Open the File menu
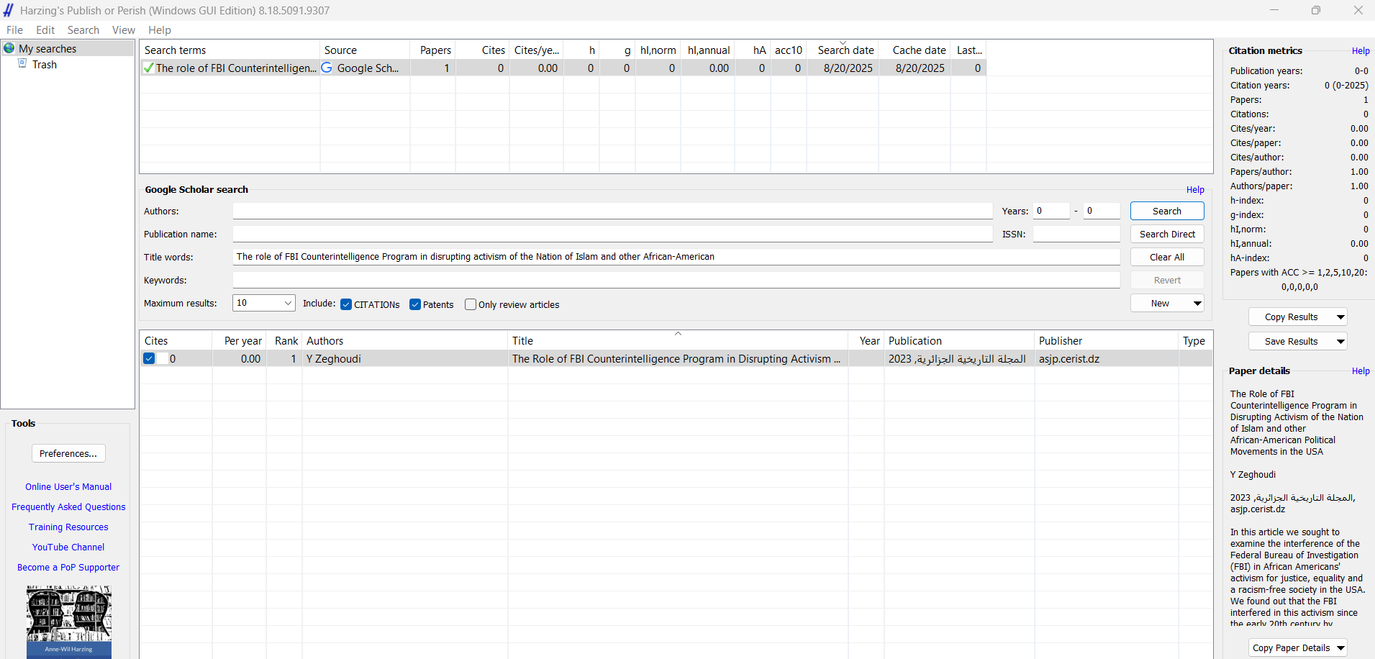Viewport: 1375px width, 659px height. click(x=14, y=30)
